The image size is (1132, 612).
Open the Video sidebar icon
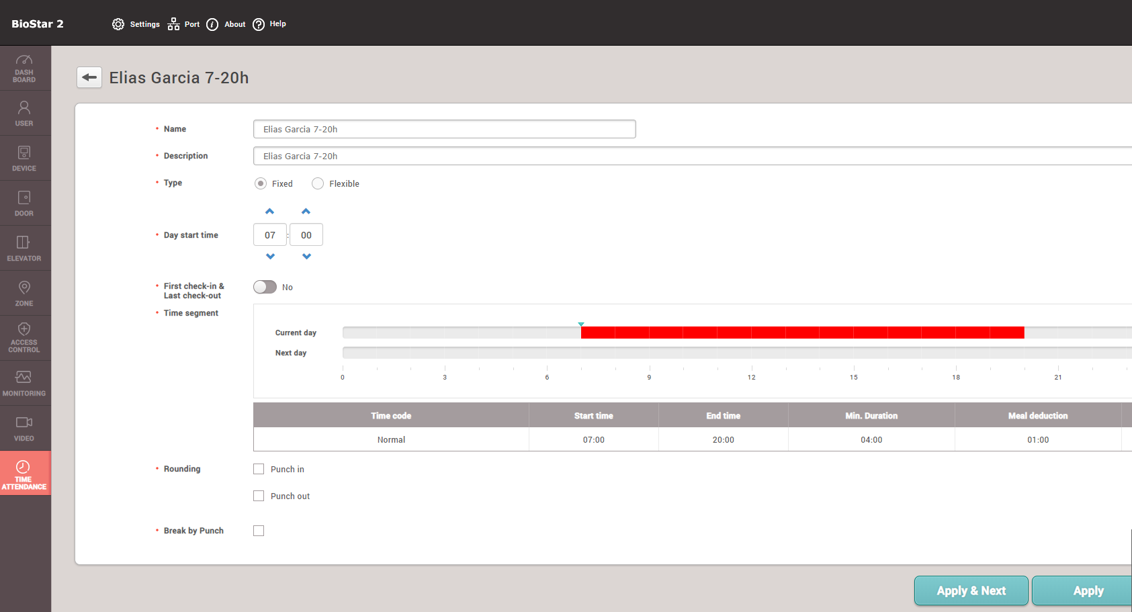[24, 428]
